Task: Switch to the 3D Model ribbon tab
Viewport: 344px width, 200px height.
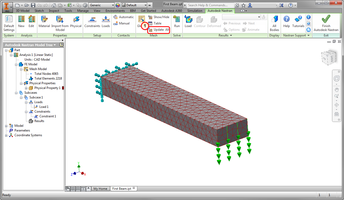Action: tap(23, 11)
